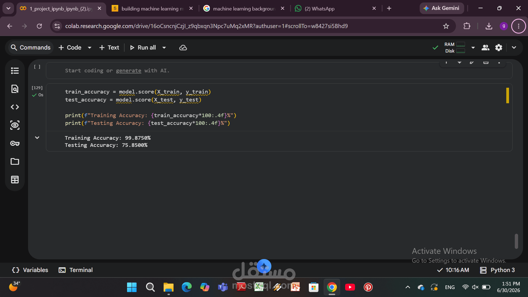
Task: Open the Code snippets sidebar icon
Action: click(x=15, y=107)
